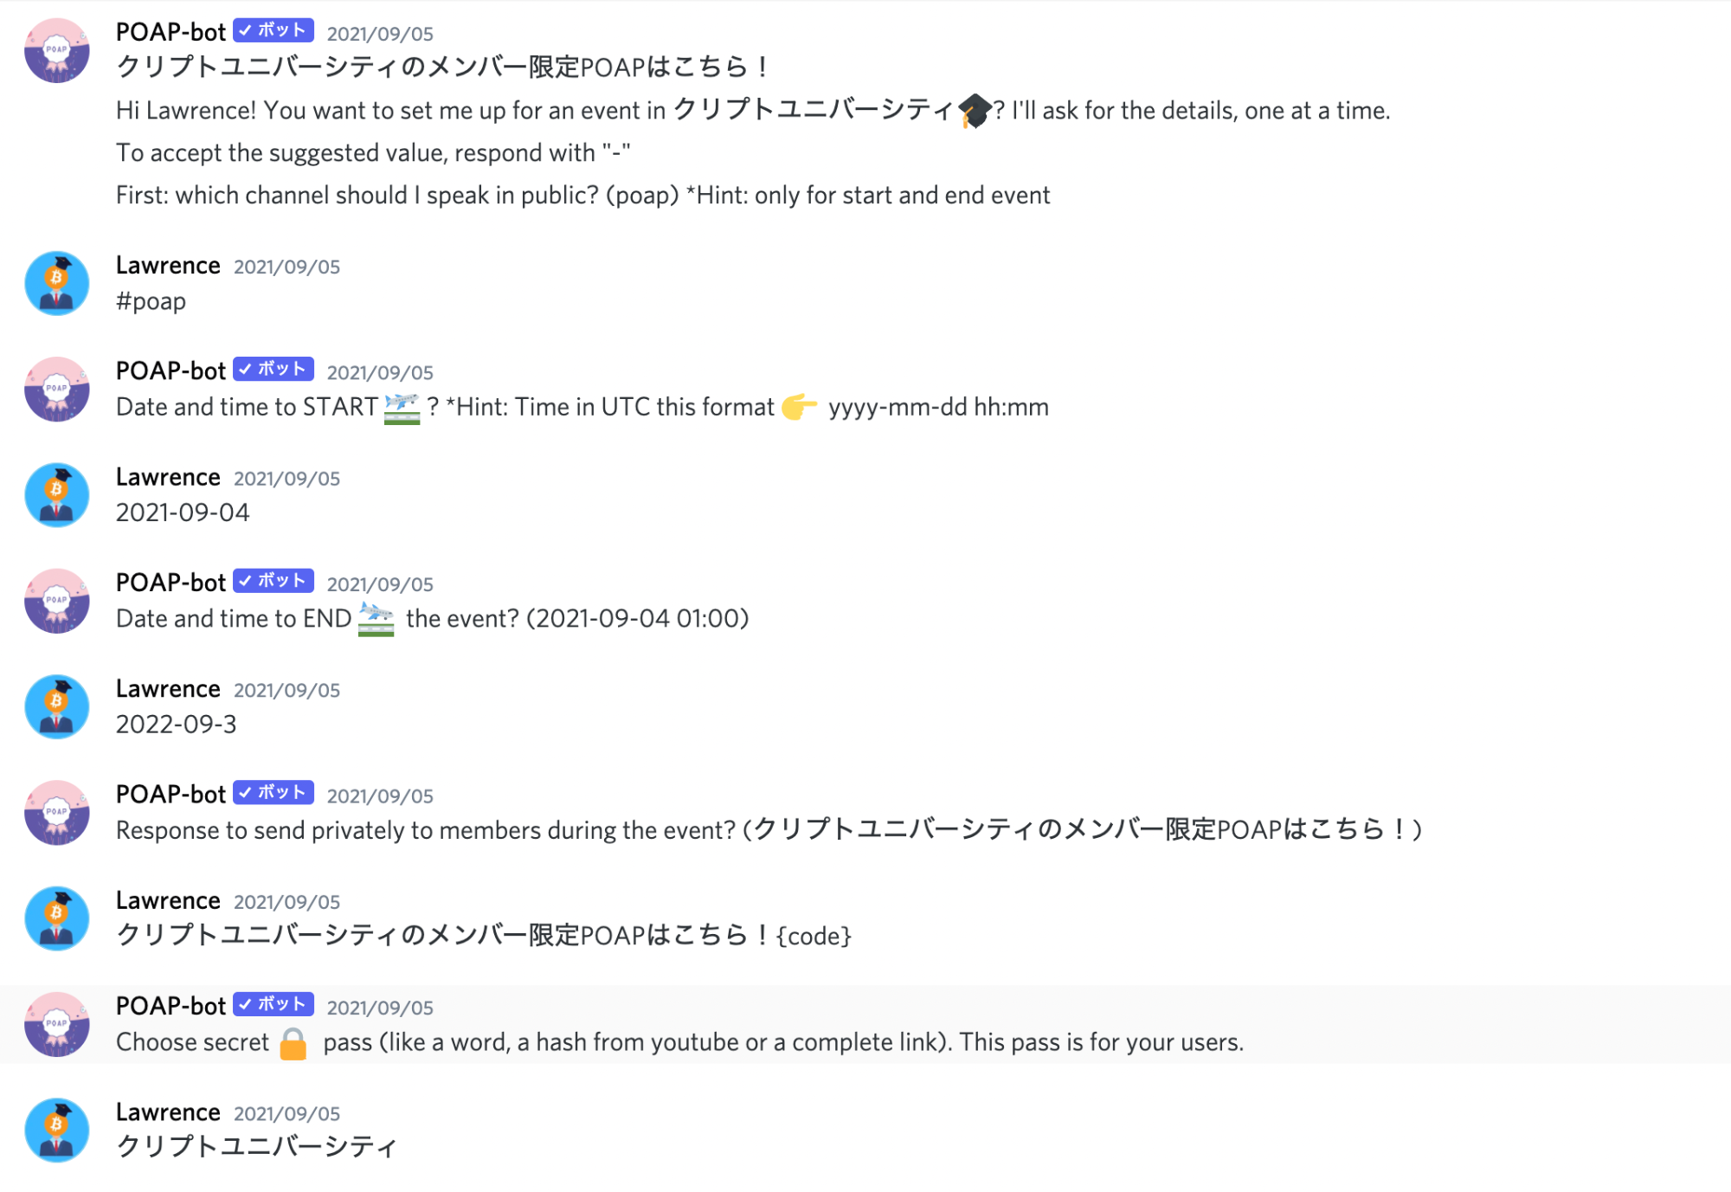Click Lawrence username above 2021-09-04 message
1731x1192 pixels.
point(168,477)
